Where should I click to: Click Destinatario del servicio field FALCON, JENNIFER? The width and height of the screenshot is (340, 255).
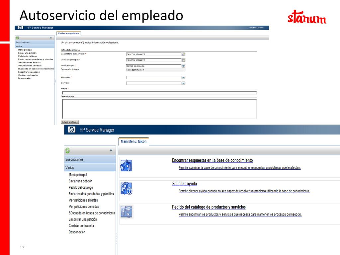pos(154,54)
